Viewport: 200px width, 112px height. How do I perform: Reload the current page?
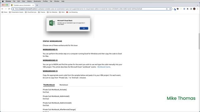click(x=9, y=9)
